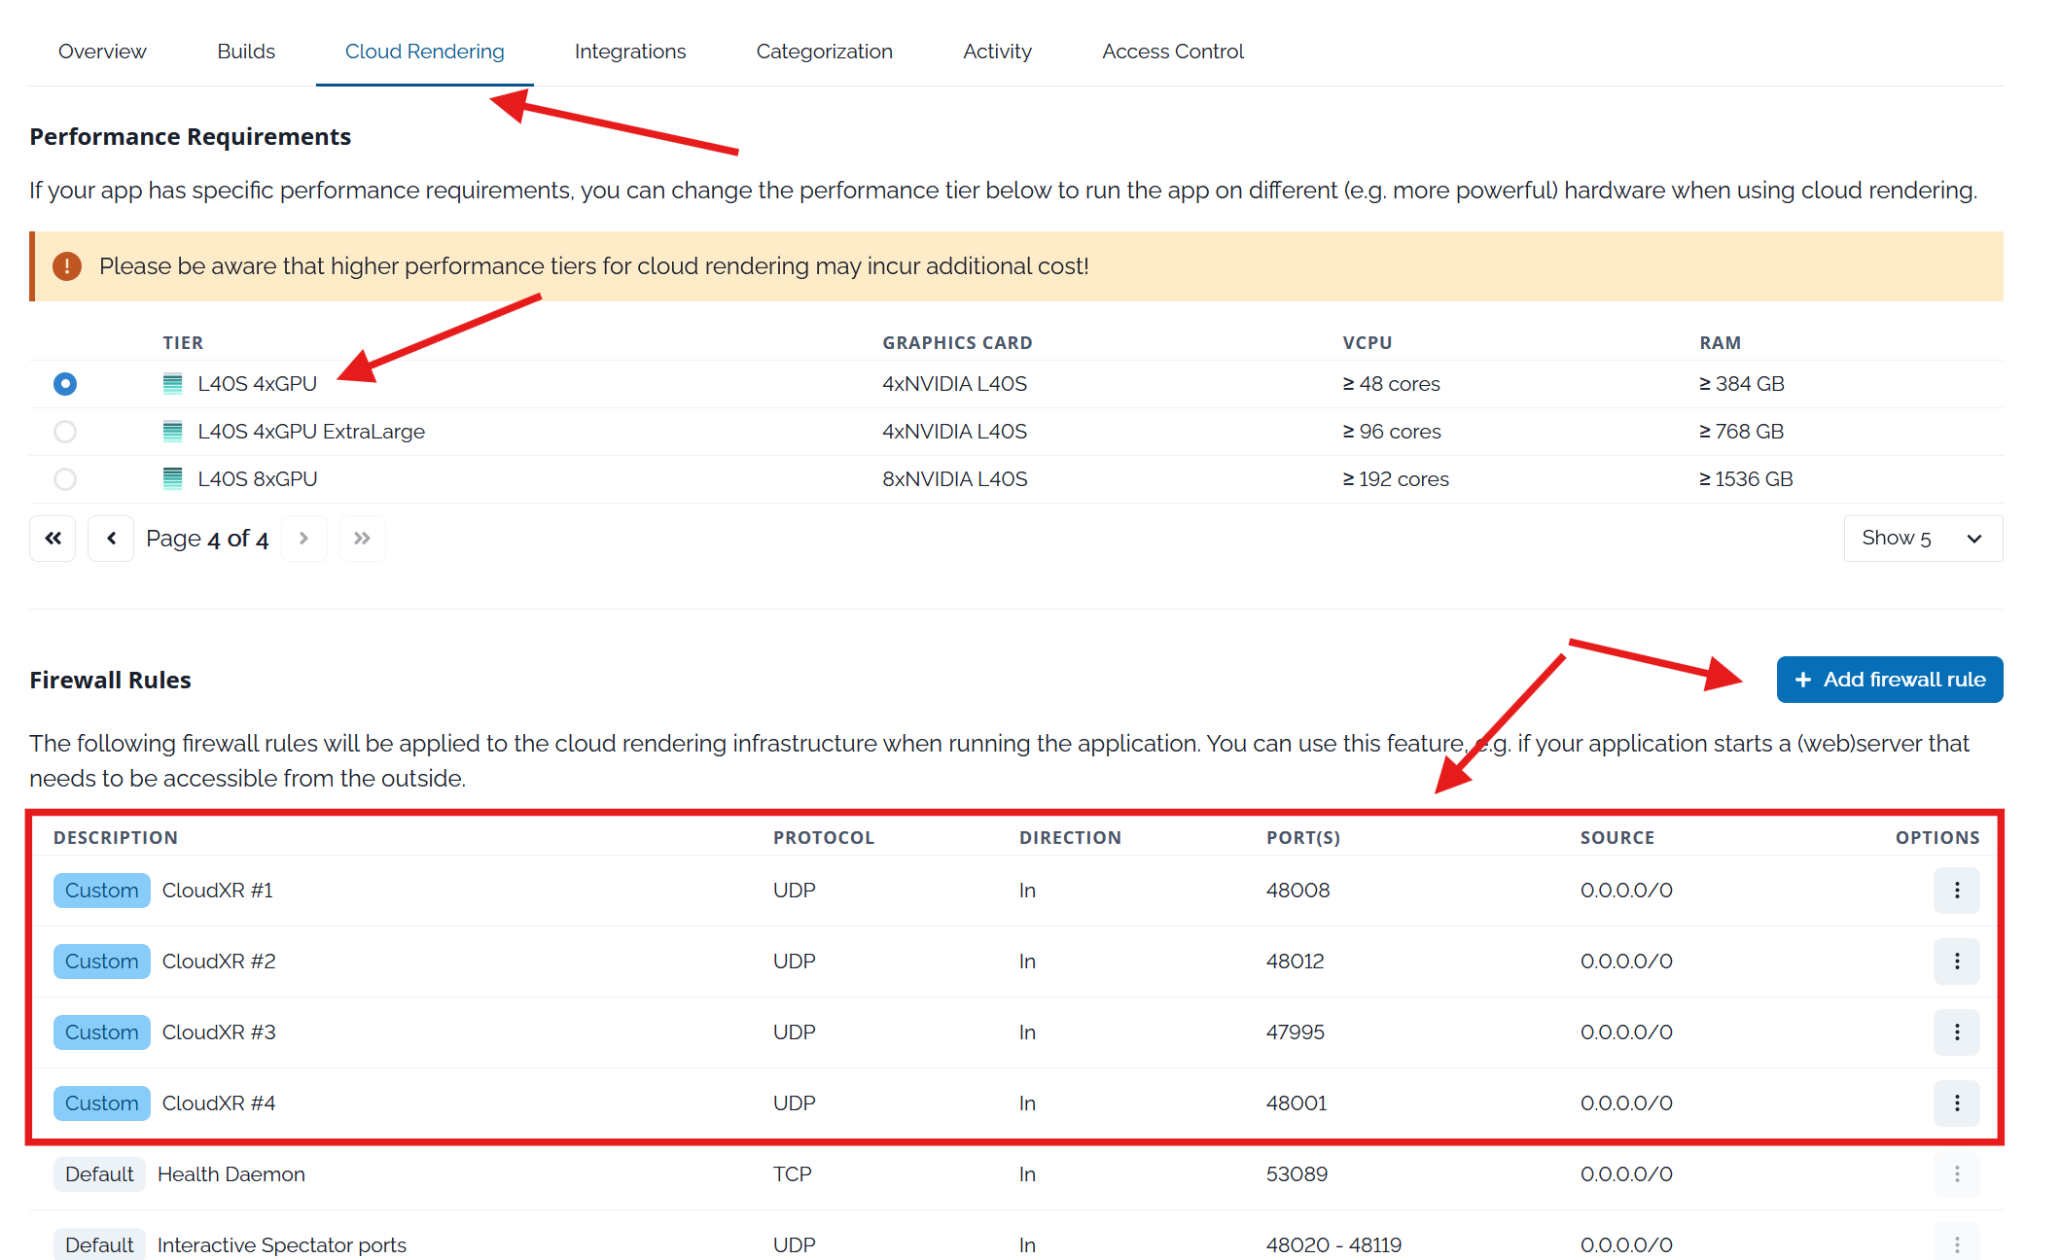Screen dimensions: 2061x1260
Task: Select the L40S 4xGPU tier radio
Action: 65,384
